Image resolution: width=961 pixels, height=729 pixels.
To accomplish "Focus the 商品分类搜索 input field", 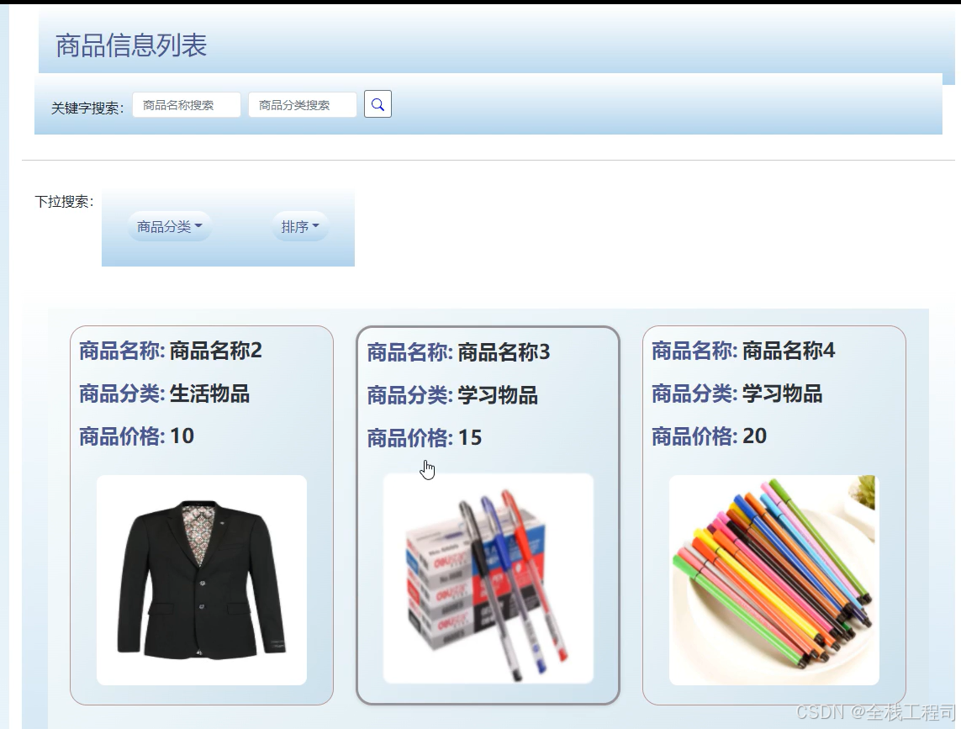I will [302, 105].
